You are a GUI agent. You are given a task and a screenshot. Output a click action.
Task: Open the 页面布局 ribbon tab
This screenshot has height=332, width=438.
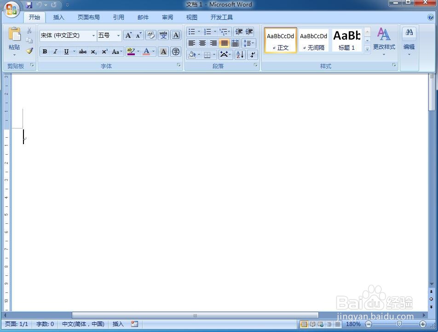[88, 17]
